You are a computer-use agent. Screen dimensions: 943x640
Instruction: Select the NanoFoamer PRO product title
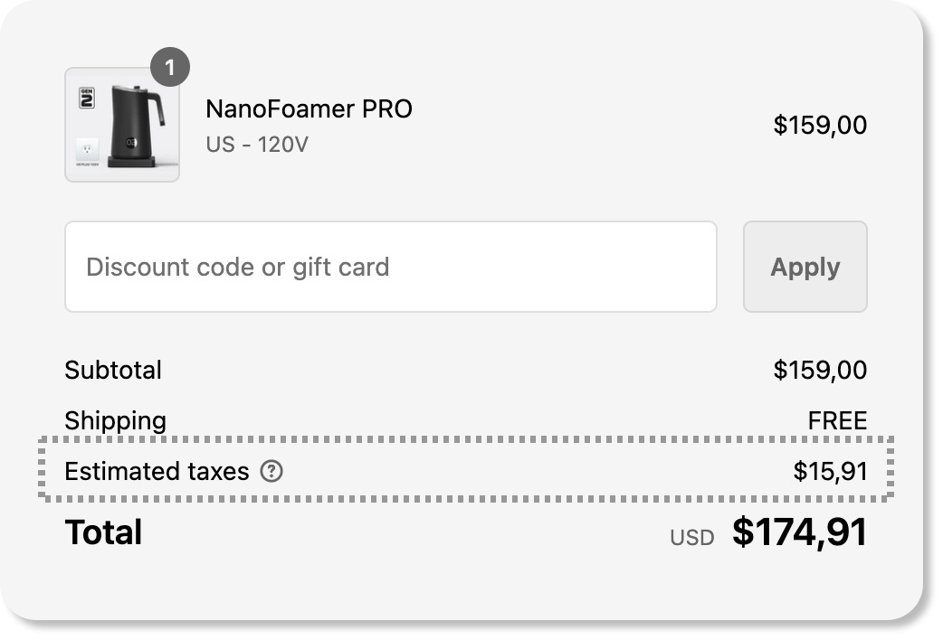[x=309, y=109]
